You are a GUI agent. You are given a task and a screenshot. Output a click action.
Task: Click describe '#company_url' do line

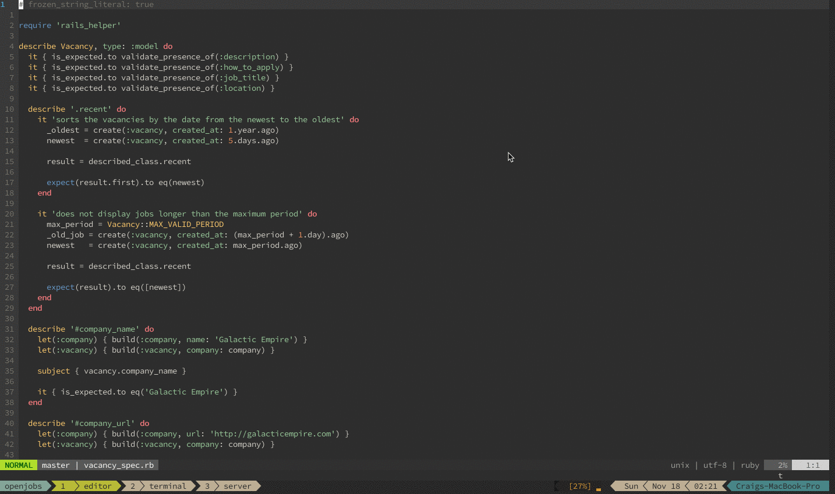pos(89,424)
